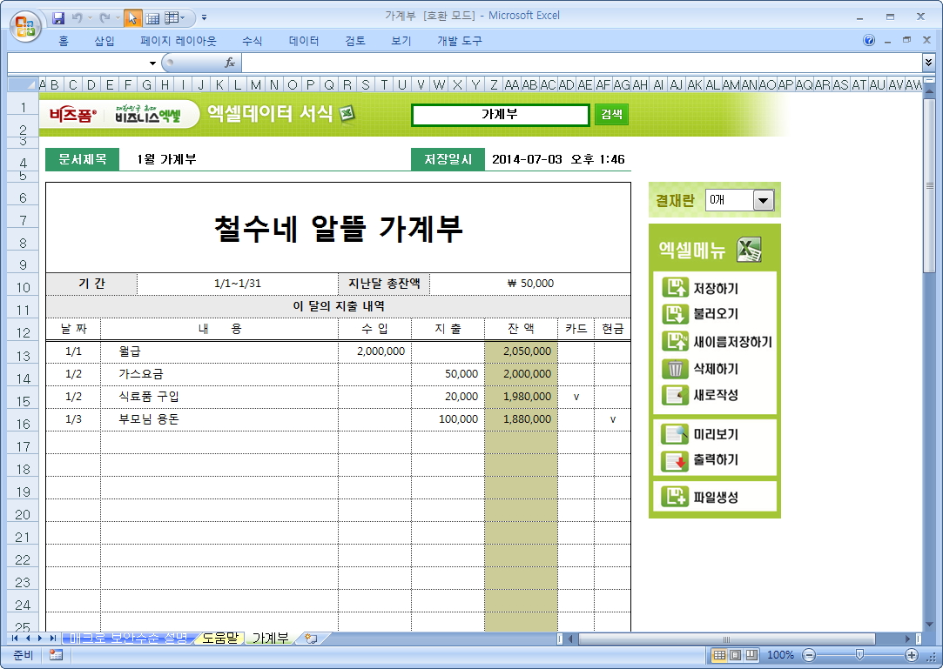Click the fx insert function icon

pos(230,63)
